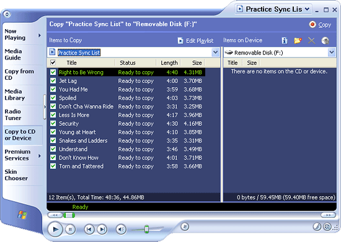Uncheck Don't Cha Wanna Ride
The image size is (341, 242).
click(x=53, y=106)
